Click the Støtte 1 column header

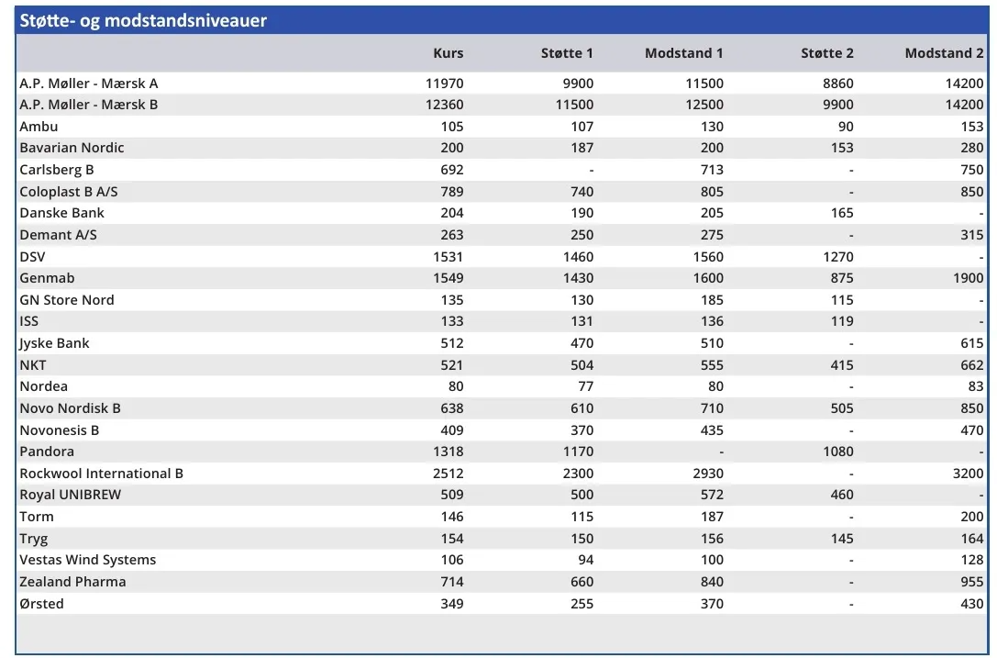tap(567, 53)
